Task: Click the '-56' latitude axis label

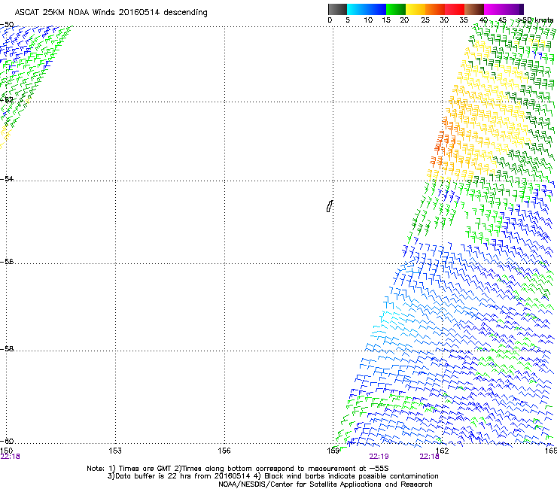Action: tap(7, 262)
